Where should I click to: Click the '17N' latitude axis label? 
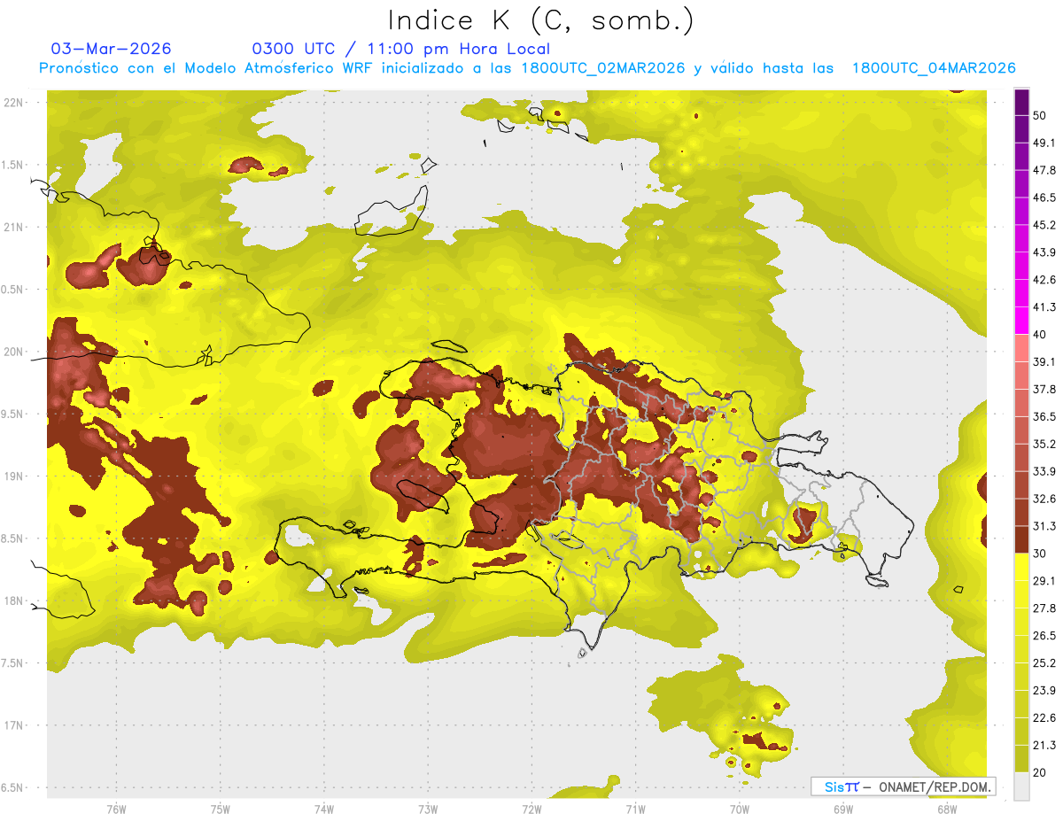[13, 725]
